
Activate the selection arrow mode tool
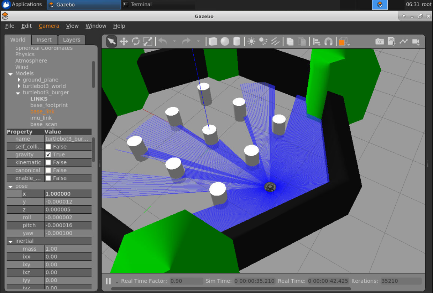[111, 42]
